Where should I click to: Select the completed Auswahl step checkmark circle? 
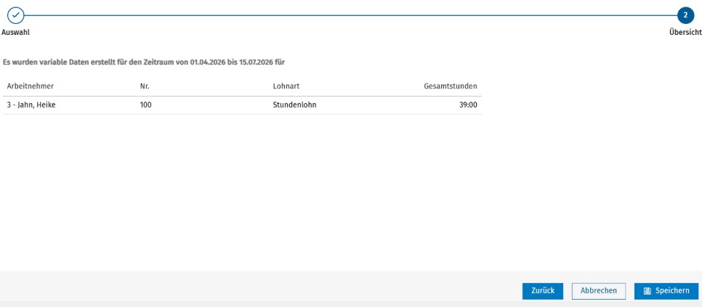[x=16, y=15]
